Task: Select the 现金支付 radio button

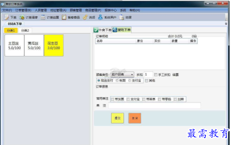Action: click(99, 81)
